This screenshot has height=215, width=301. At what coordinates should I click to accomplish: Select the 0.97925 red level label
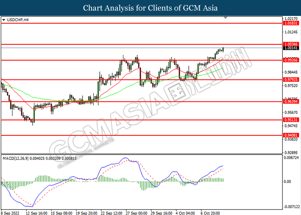(x=291, y=80)
